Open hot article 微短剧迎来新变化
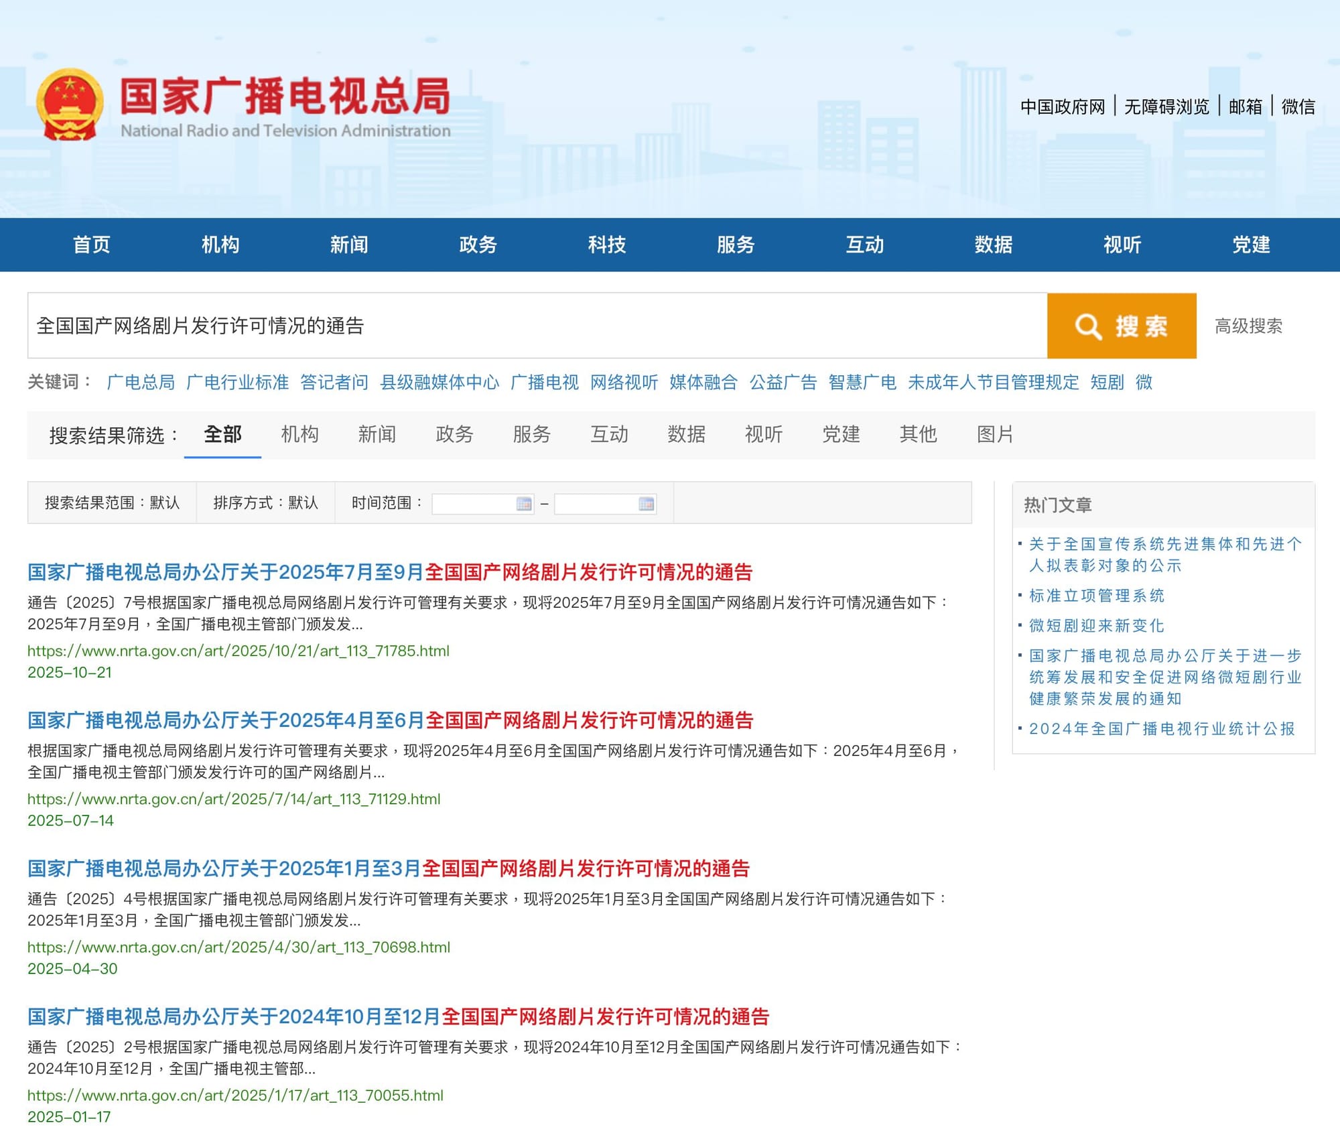Viewport: 1340px width, 1135px height. coord(1096,625)
